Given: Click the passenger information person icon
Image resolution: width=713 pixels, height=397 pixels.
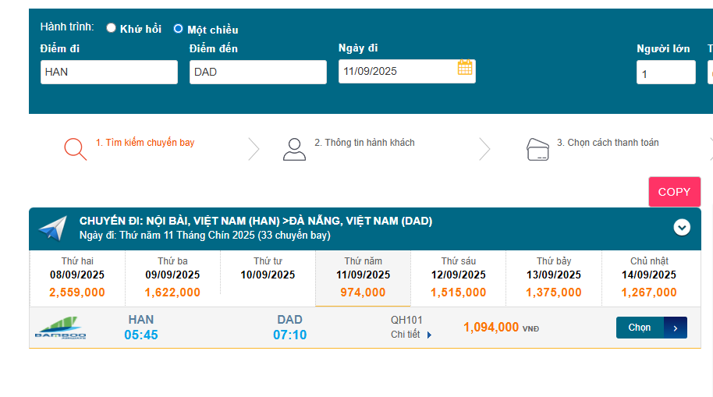Looking at the screenshot, I should point(294,149).
